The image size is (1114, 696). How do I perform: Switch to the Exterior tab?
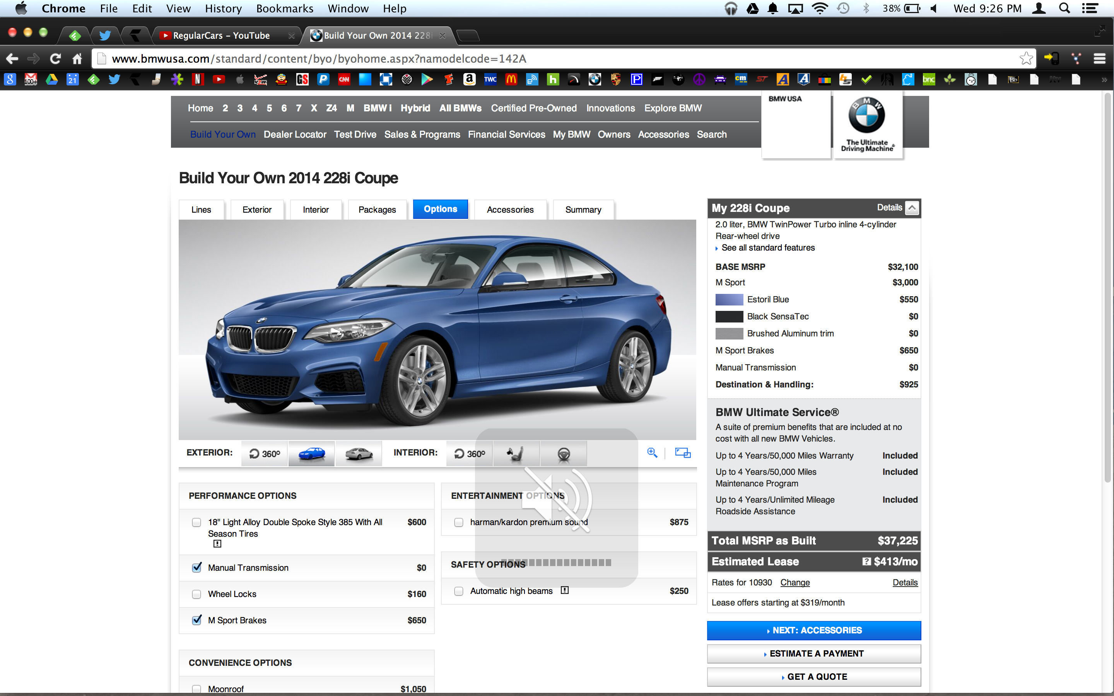click(x=257, y=210)
